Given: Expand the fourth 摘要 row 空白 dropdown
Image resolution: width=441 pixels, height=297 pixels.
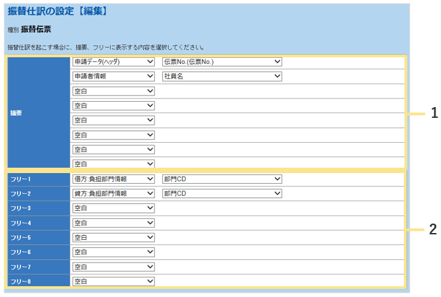Looking at the screenshot, I should [x=113, y=106].
